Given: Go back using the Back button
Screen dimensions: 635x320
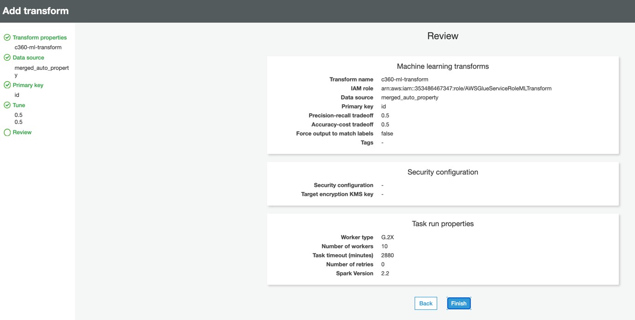Looking at the screenshot, I should point(425,303).
